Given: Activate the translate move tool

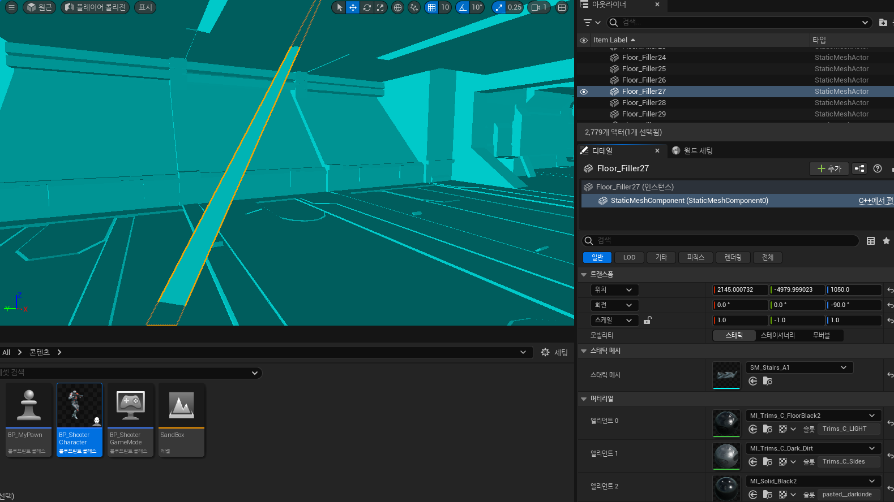Looking at the screenshot, I should (353, 7).
